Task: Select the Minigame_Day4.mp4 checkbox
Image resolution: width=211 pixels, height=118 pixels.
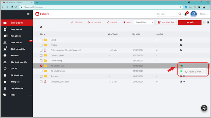Action: click(x=41, y=82)
